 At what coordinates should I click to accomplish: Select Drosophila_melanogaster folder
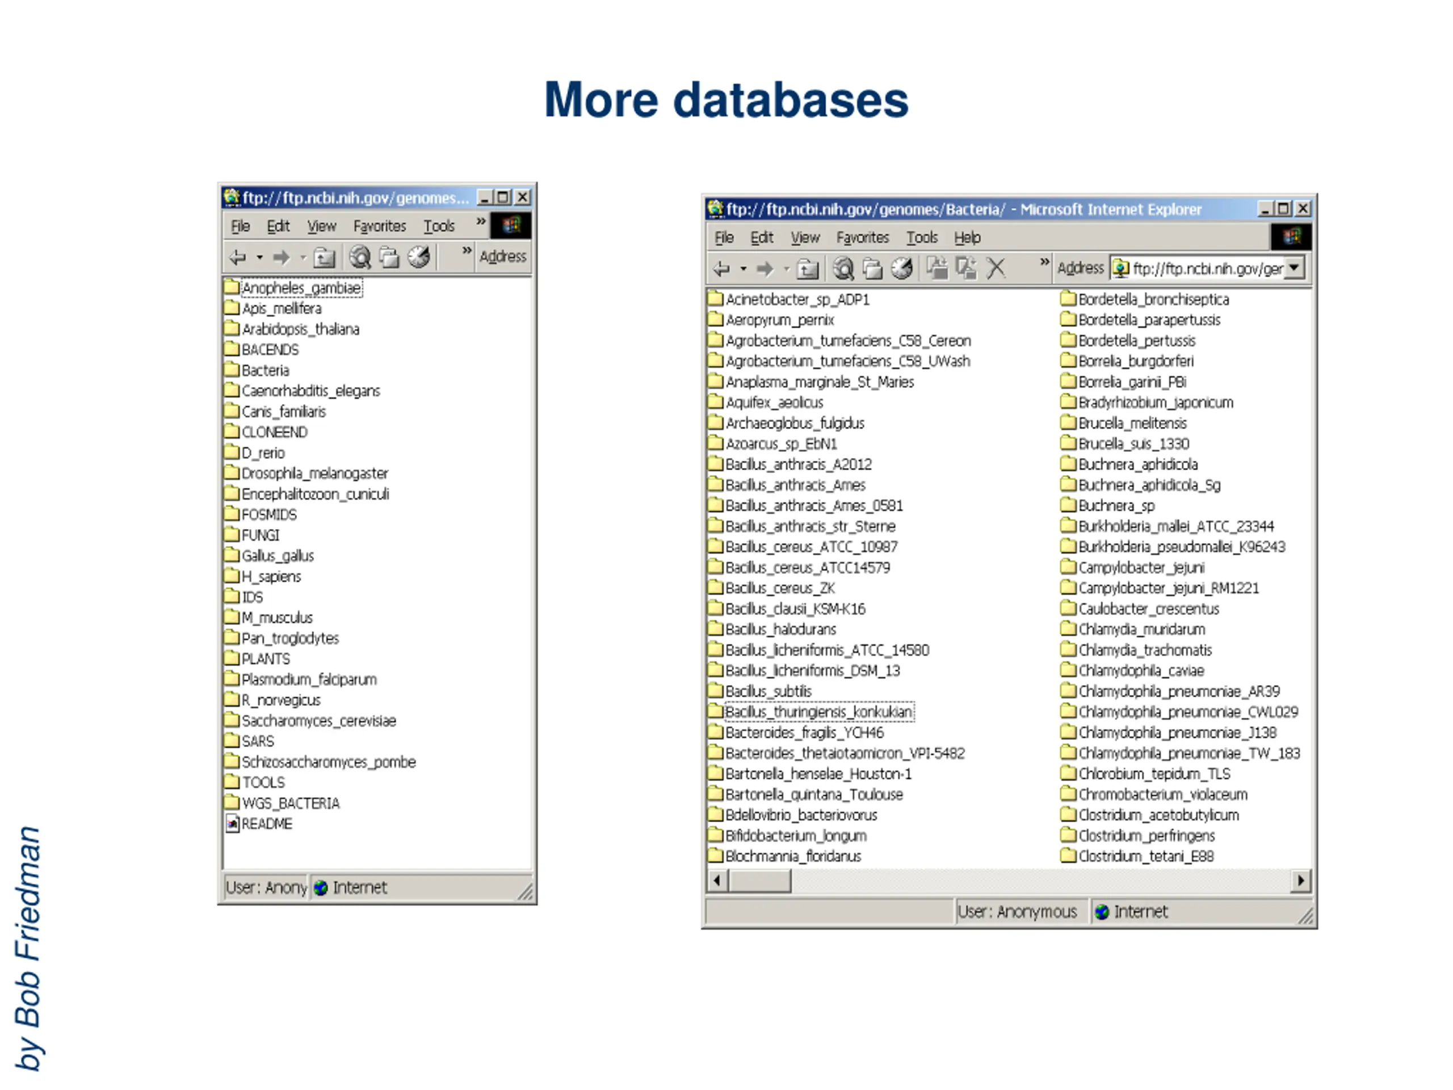(x=306, y=473)
